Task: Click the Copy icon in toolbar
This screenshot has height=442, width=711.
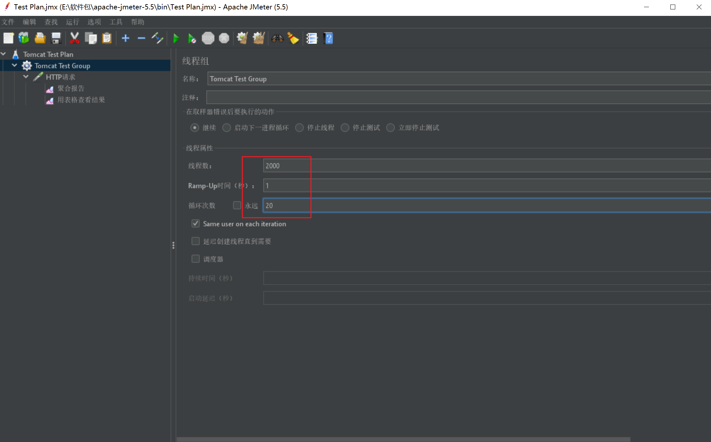Action: click(x=91, y=38)
